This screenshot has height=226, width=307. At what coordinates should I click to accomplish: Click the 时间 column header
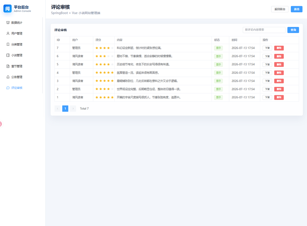pyautogui.click(x=234, y=40)
